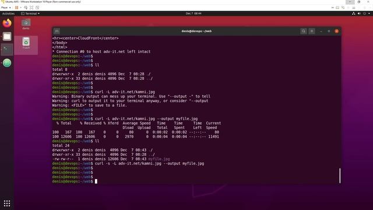This screenshot has height=210, width=373.
Task: Close the terminal with the orange button
Action: point(337,31)
